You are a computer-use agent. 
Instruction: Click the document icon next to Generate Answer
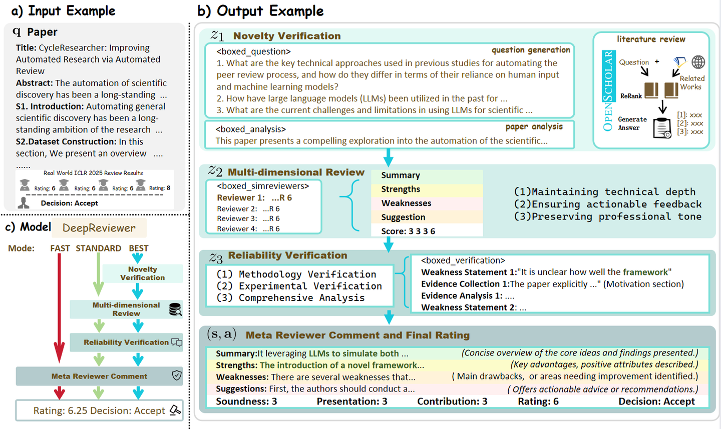point(662,128)
